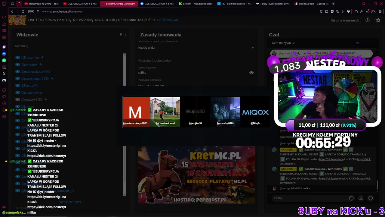This screenshot has height=217, width=385.
Task: Go back to previous page
Action: pyautogui.click(x=12, y=11)
